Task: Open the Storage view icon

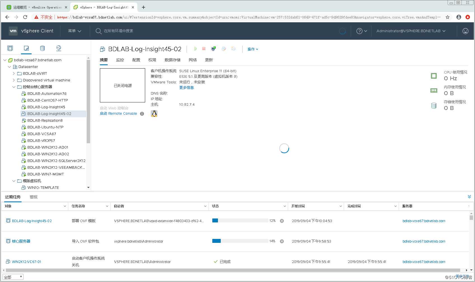Action: pos(43,48)
